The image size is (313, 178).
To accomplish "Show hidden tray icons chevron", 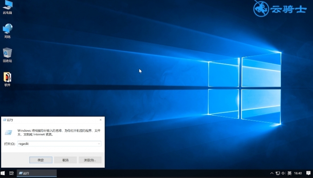I will pos(272,173).
